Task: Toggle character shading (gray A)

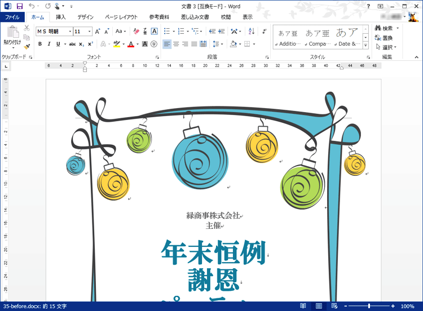Action: (145, 44)
